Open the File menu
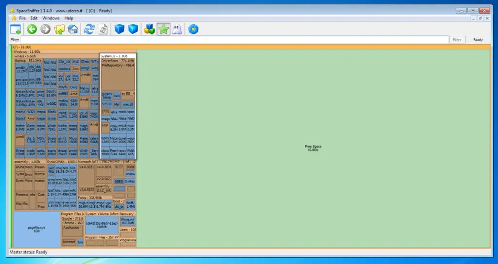This screenshot has width=498, height=264. (x=22, y=18)
